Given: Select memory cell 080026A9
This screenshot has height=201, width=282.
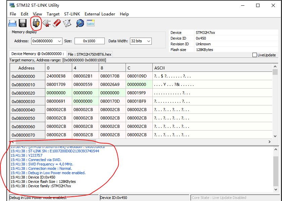Looking at the screenshot, I should coord(112,85).
